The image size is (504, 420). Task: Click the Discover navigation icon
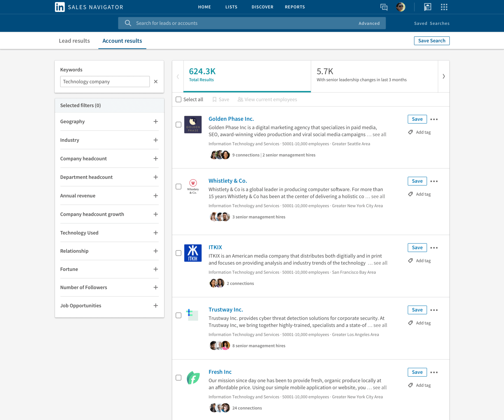(x=262, y=7)
